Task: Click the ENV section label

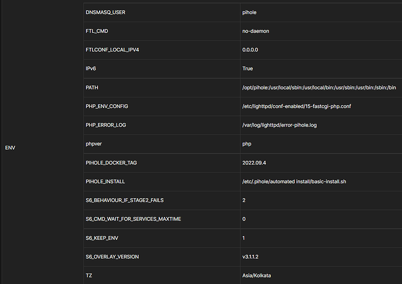Action: tap(10, 148)
